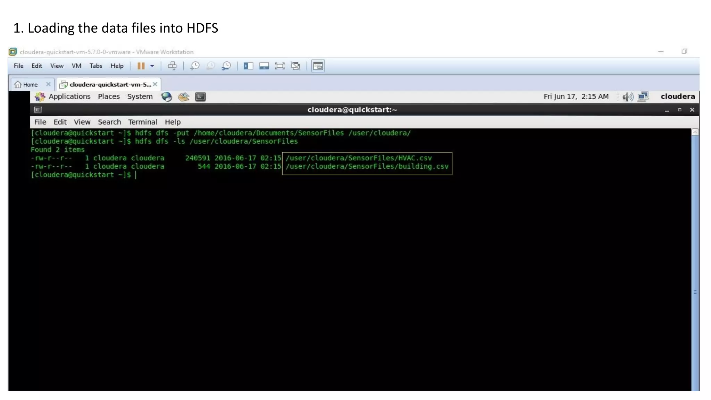Restore the VMware Workstation window
The width and height of the screenshot is (711, 400).
pyautogui.click(x=684, y=51)
